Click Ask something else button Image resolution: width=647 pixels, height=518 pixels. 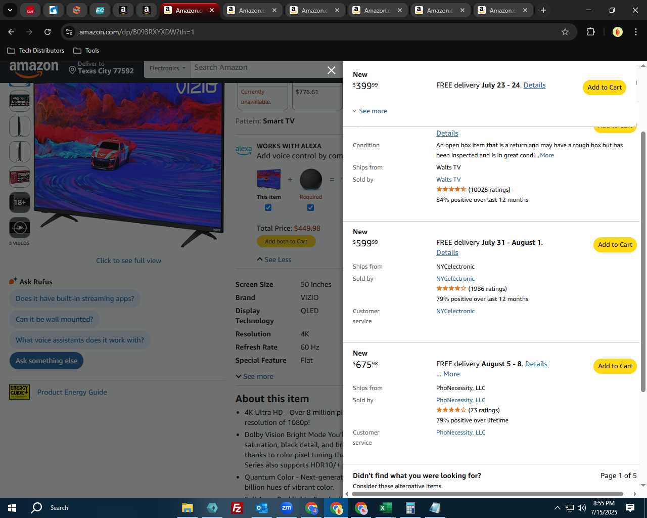pyautogui.click(x=47, y=361)
